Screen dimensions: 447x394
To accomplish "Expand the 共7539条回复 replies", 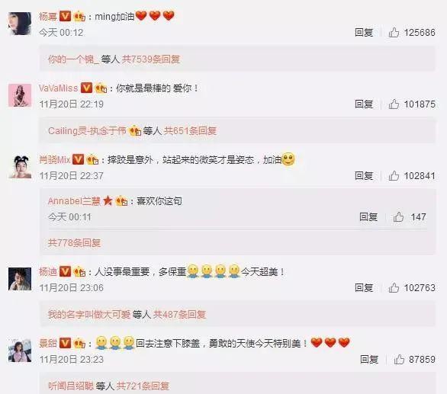I will (x=151, y=59).
